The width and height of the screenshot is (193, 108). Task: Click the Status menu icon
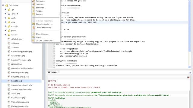33,37
